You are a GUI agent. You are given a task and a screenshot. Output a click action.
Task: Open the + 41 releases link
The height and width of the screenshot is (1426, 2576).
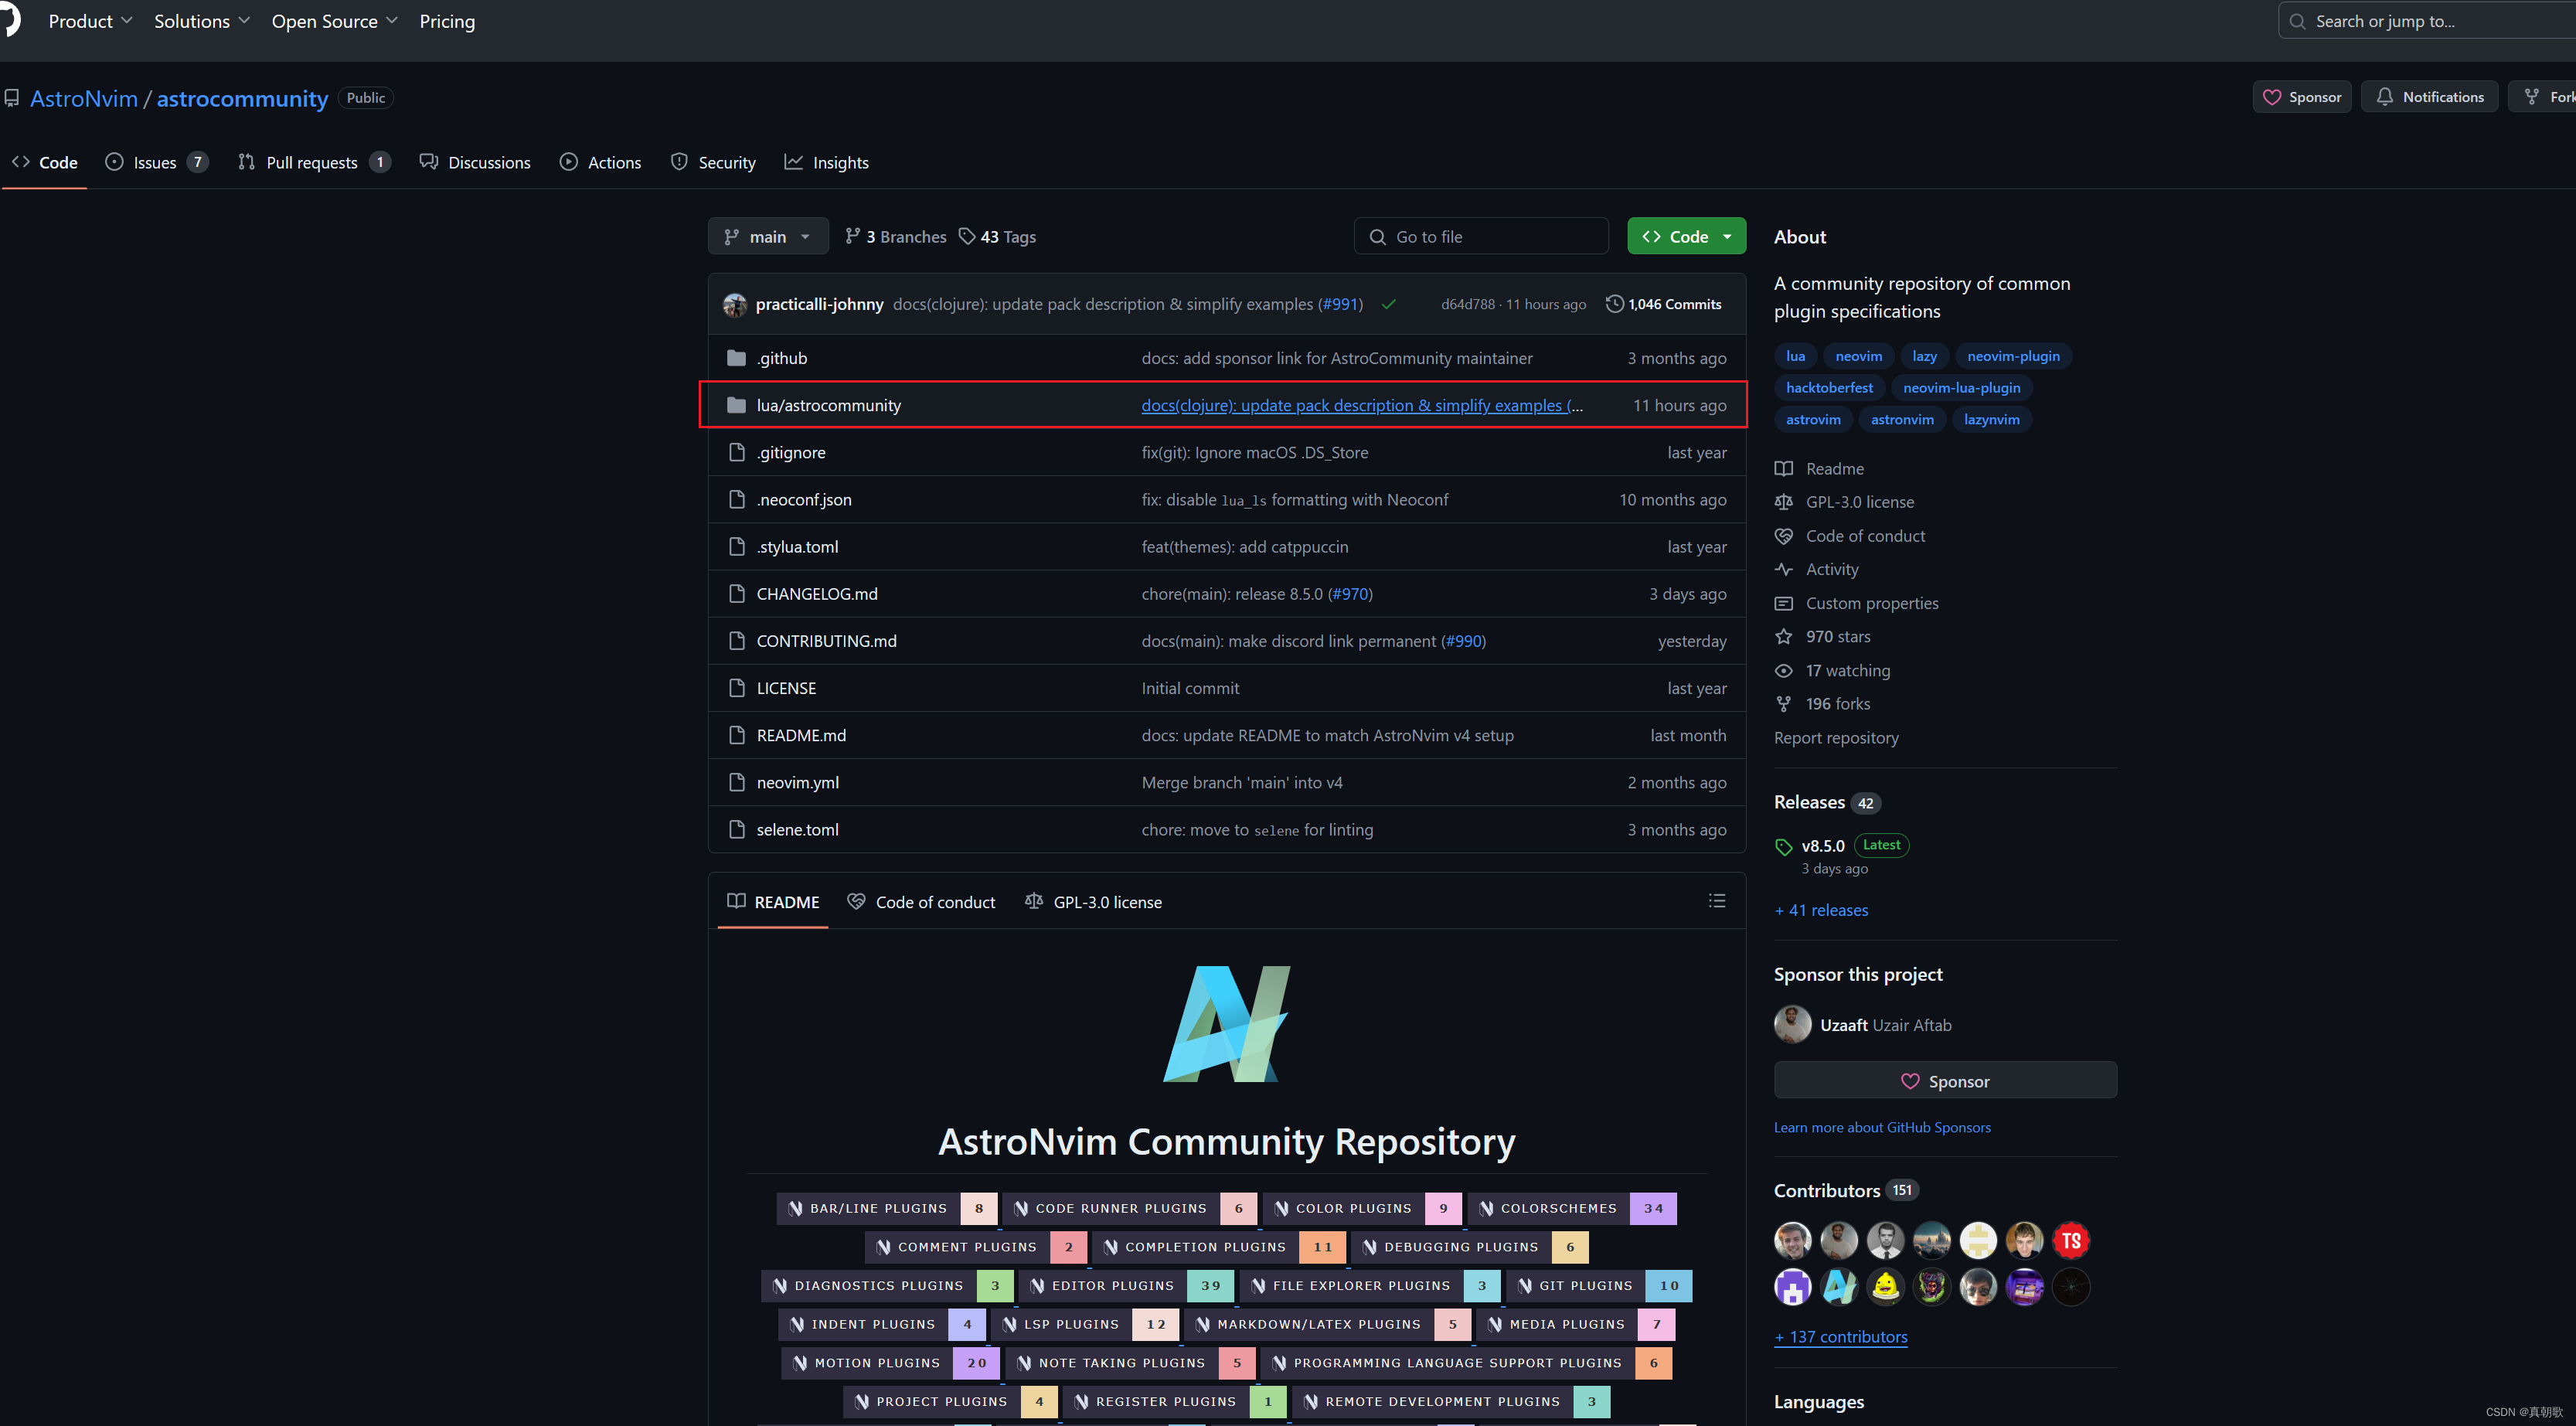point(1821,910)
